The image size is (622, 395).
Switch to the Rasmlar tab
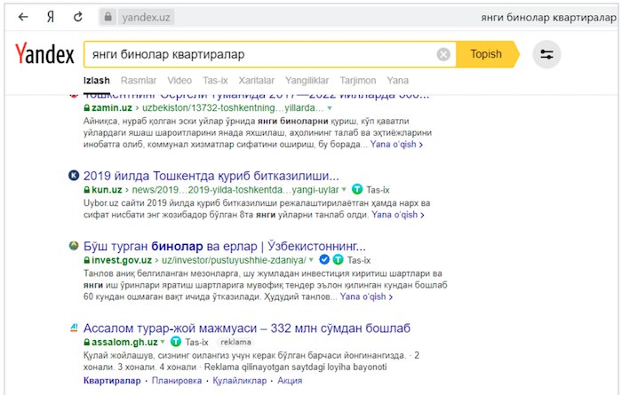click(139, 81)
